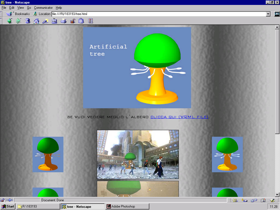
Task: Click the vertical scrollbar down arrow
Action: 277,195
